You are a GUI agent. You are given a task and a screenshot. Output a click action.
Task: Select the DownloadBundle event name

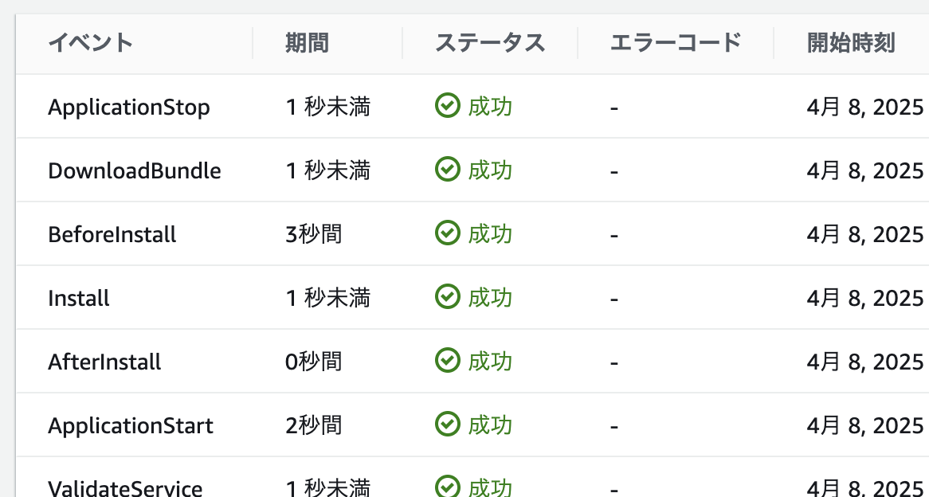[135, 170]
